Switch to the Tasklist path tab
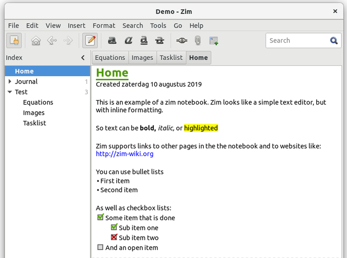The height and width of the screenshot is (258, 347). pos(171,57)
